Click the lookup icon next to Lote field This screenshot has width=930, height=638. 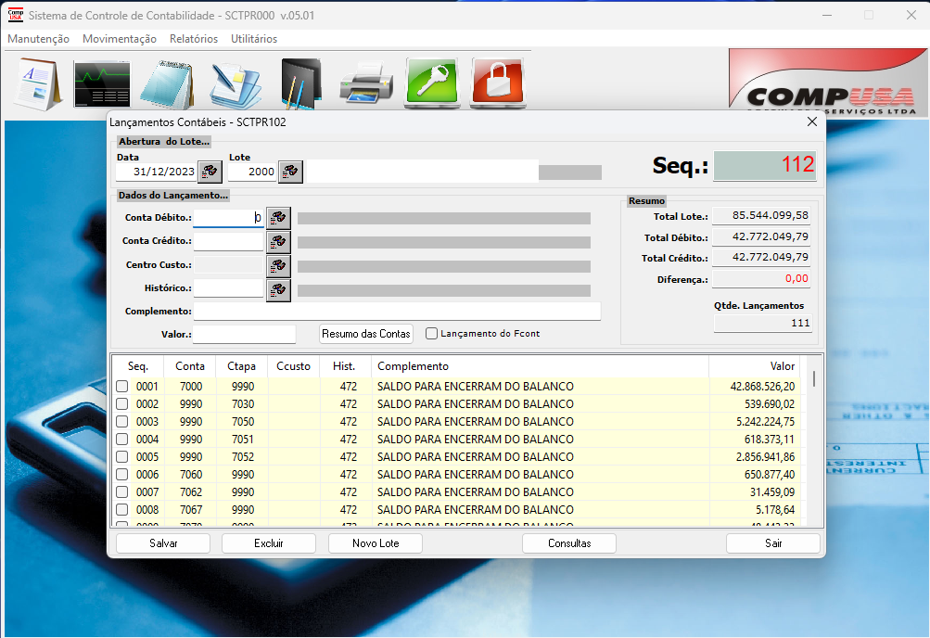pos(290,172)
